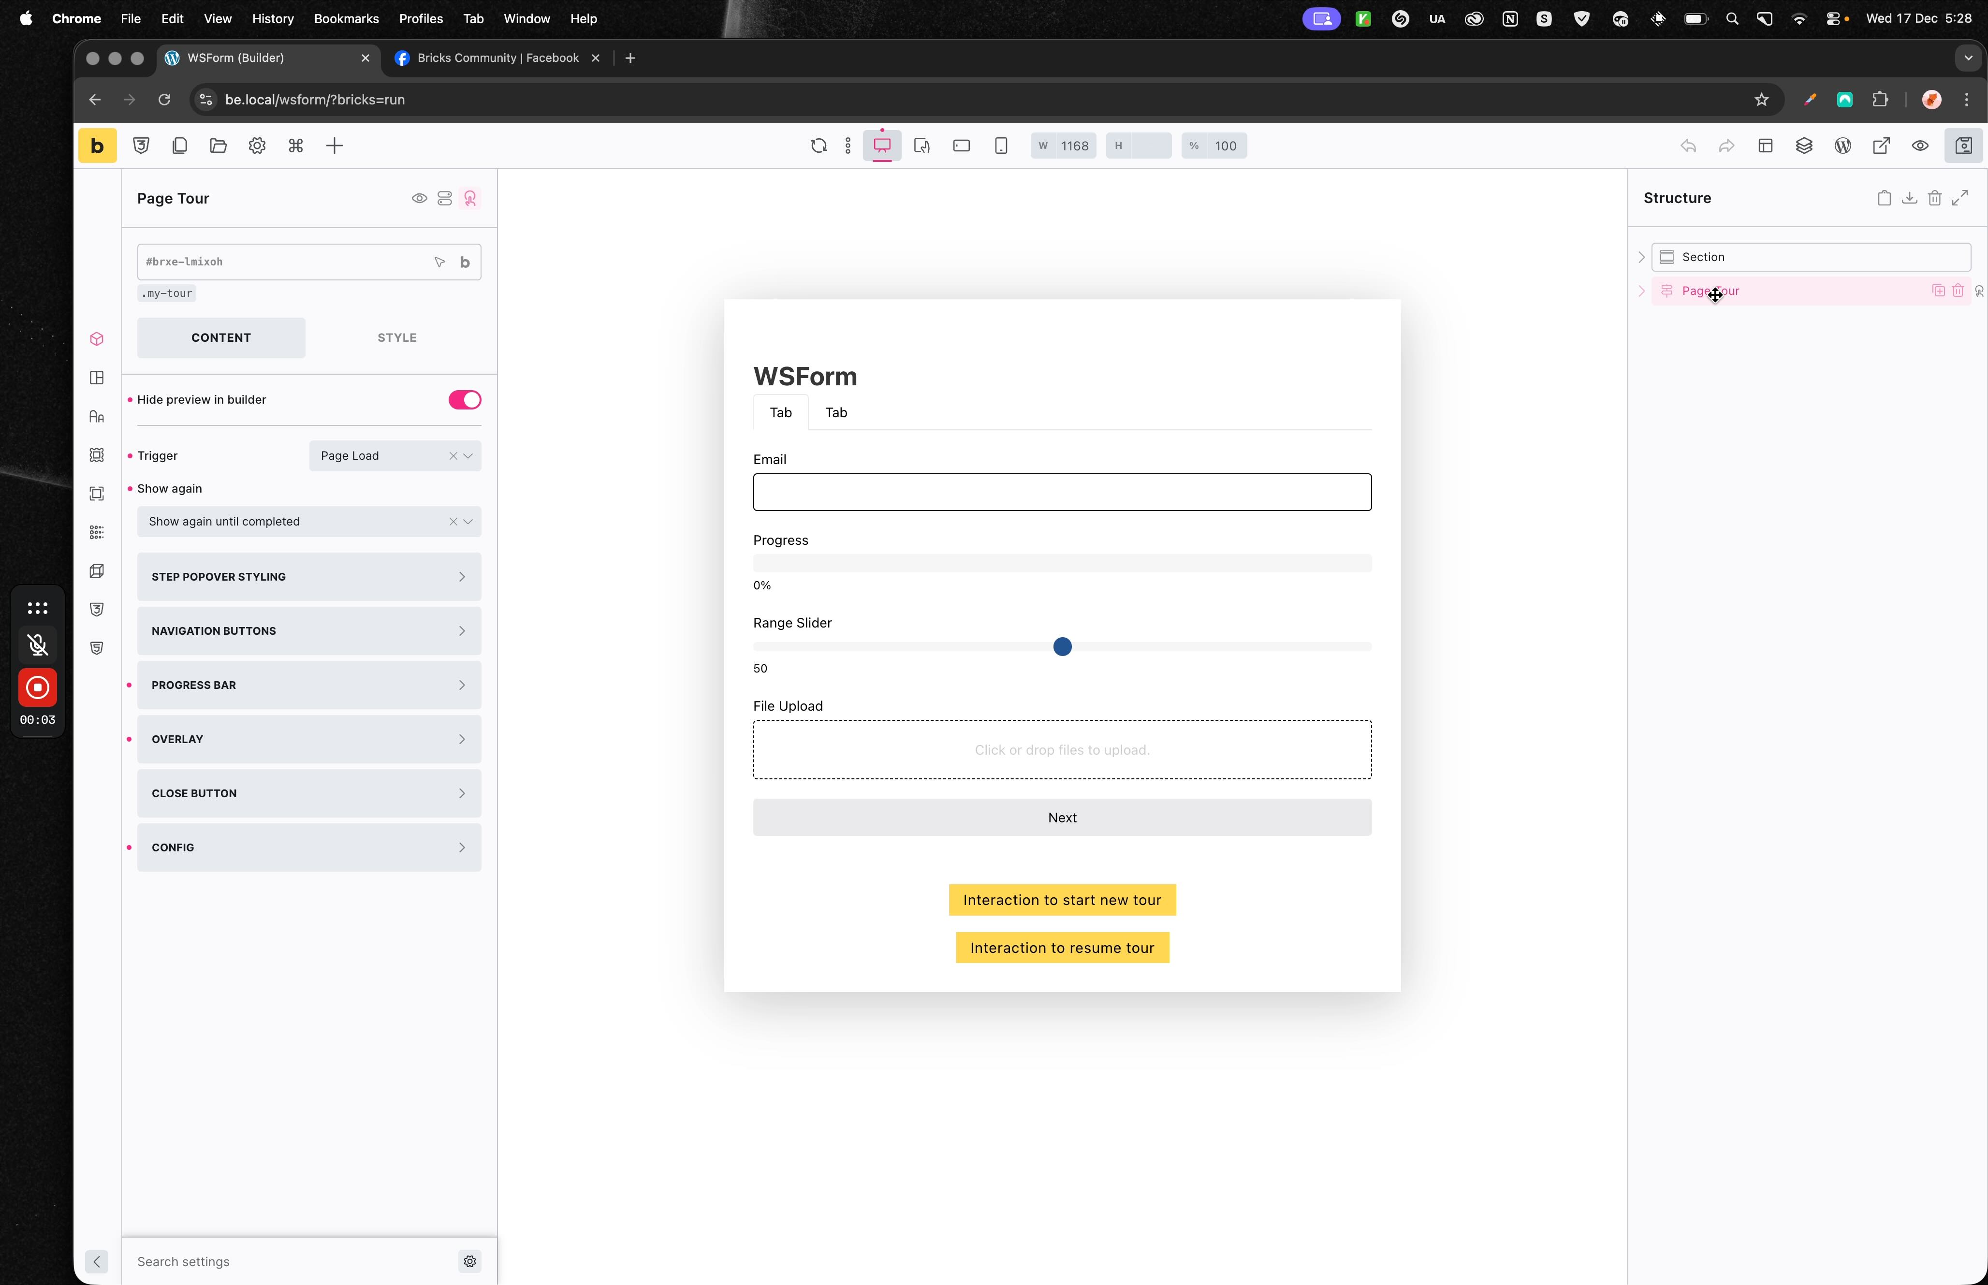Click the trash icon in Structure header

1935,198
